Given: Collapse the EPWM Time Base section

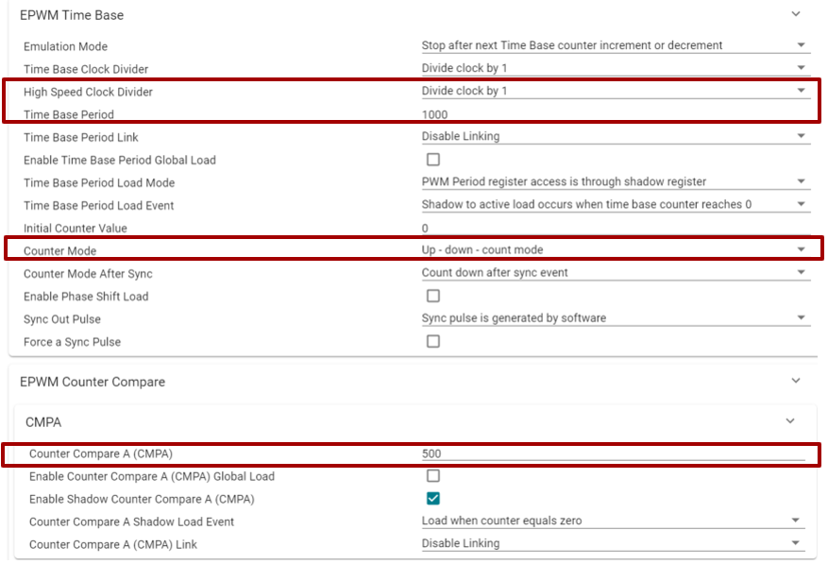Looking at the screenshot, I should [795, 14].
